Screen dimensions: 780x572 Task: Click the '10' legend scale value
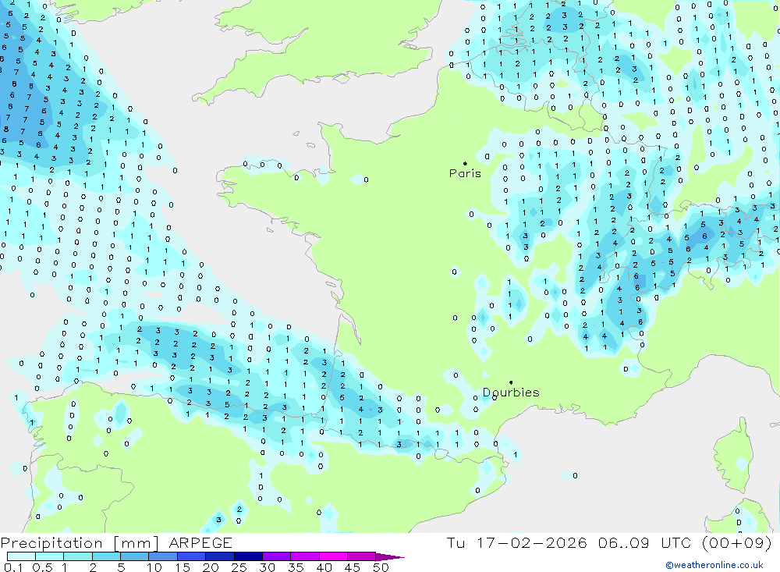(x=154, y=567)
